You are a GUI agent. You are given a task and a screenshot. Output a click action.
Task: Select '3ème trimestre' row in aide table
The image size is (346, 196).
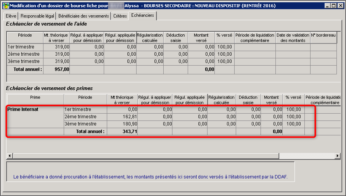[x=172, y=61]
